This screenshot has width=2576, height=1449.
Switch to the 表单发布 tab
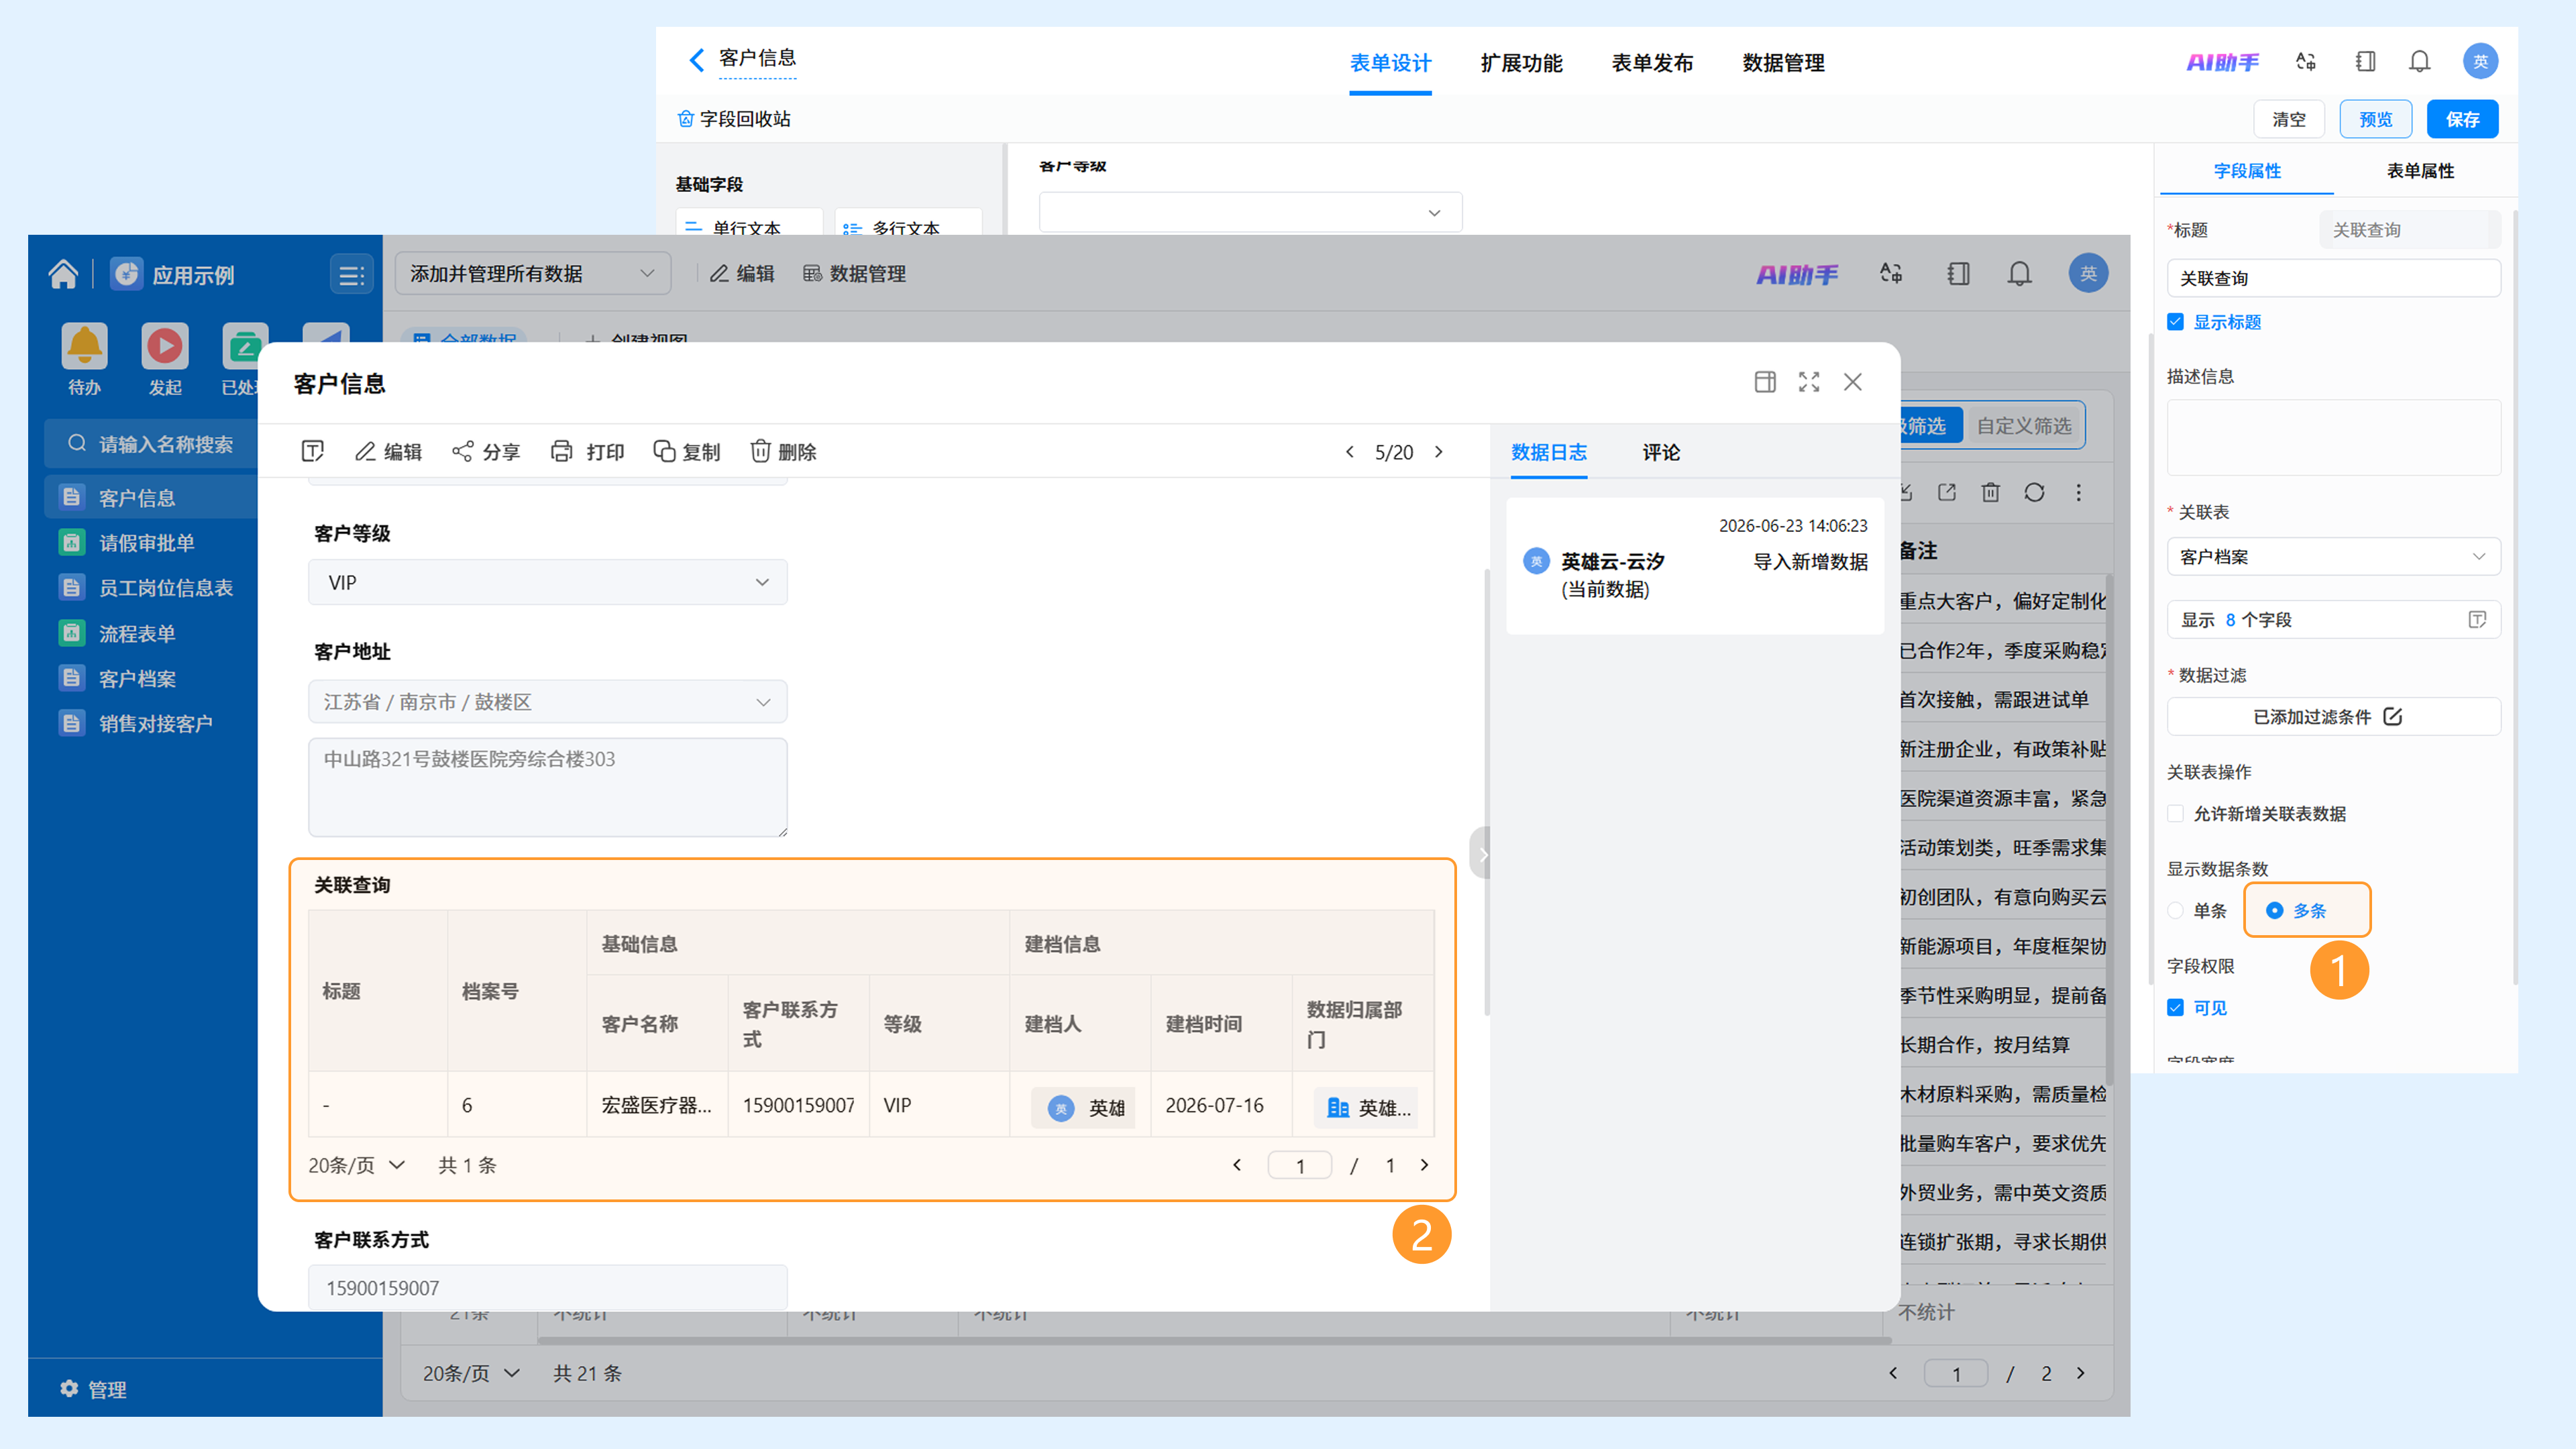click(x=1652, y=63)
